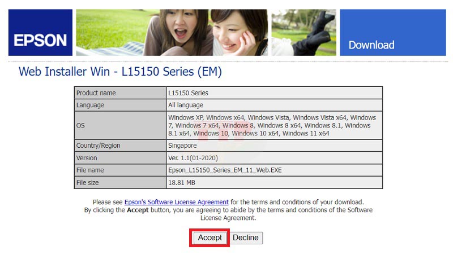Click the 'Singapore' value cell
The image size is (453, 255).
275,146
